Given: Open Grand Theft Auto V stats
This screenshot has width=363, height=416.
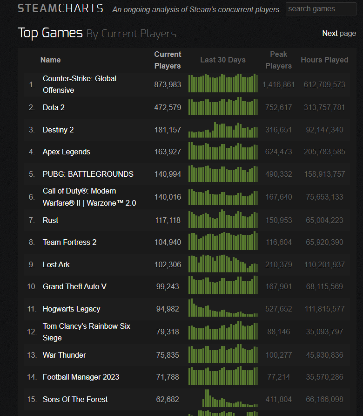Looking at the screenshot, I should pos(74,286).
